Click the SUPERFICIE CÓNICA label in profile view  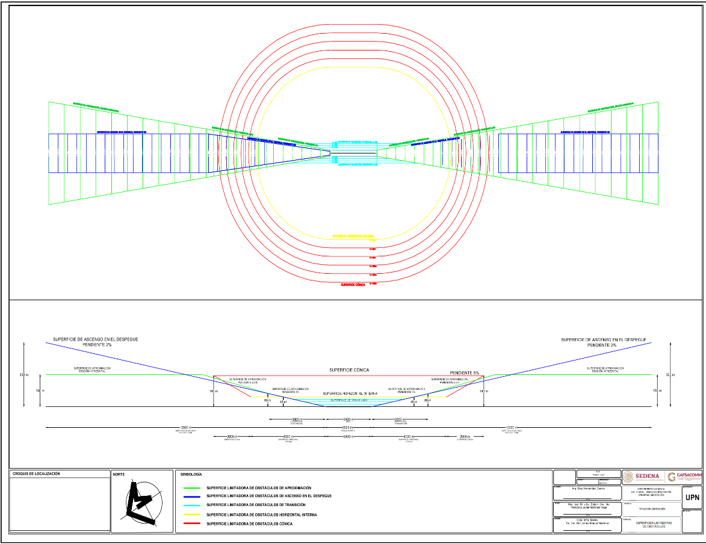pos(349,369)
